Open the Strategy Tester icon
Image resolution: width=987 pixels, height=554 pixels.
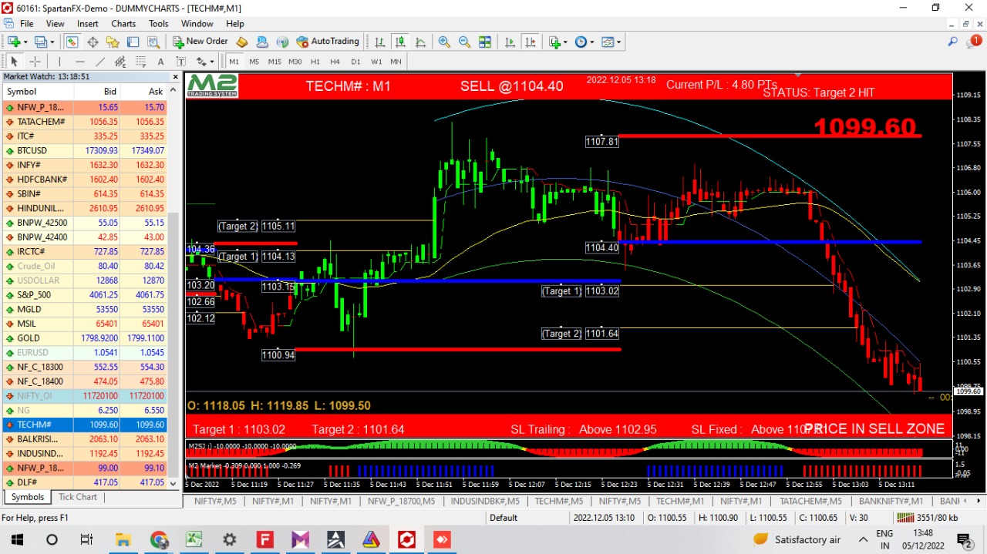click(153, 42)
